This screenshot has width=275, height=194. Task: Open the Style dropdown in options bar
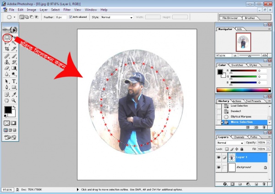pyautogui.click(x=117, y=17)
